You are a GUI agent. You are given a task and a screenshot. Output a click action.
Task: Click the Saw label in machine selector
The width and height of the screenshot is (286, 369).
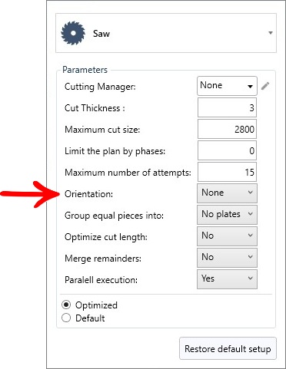click(x=101, y=34)
